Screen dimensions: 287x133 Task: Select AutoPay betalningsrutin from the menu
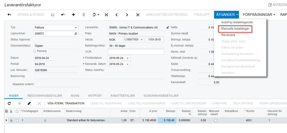coord(237,22)
